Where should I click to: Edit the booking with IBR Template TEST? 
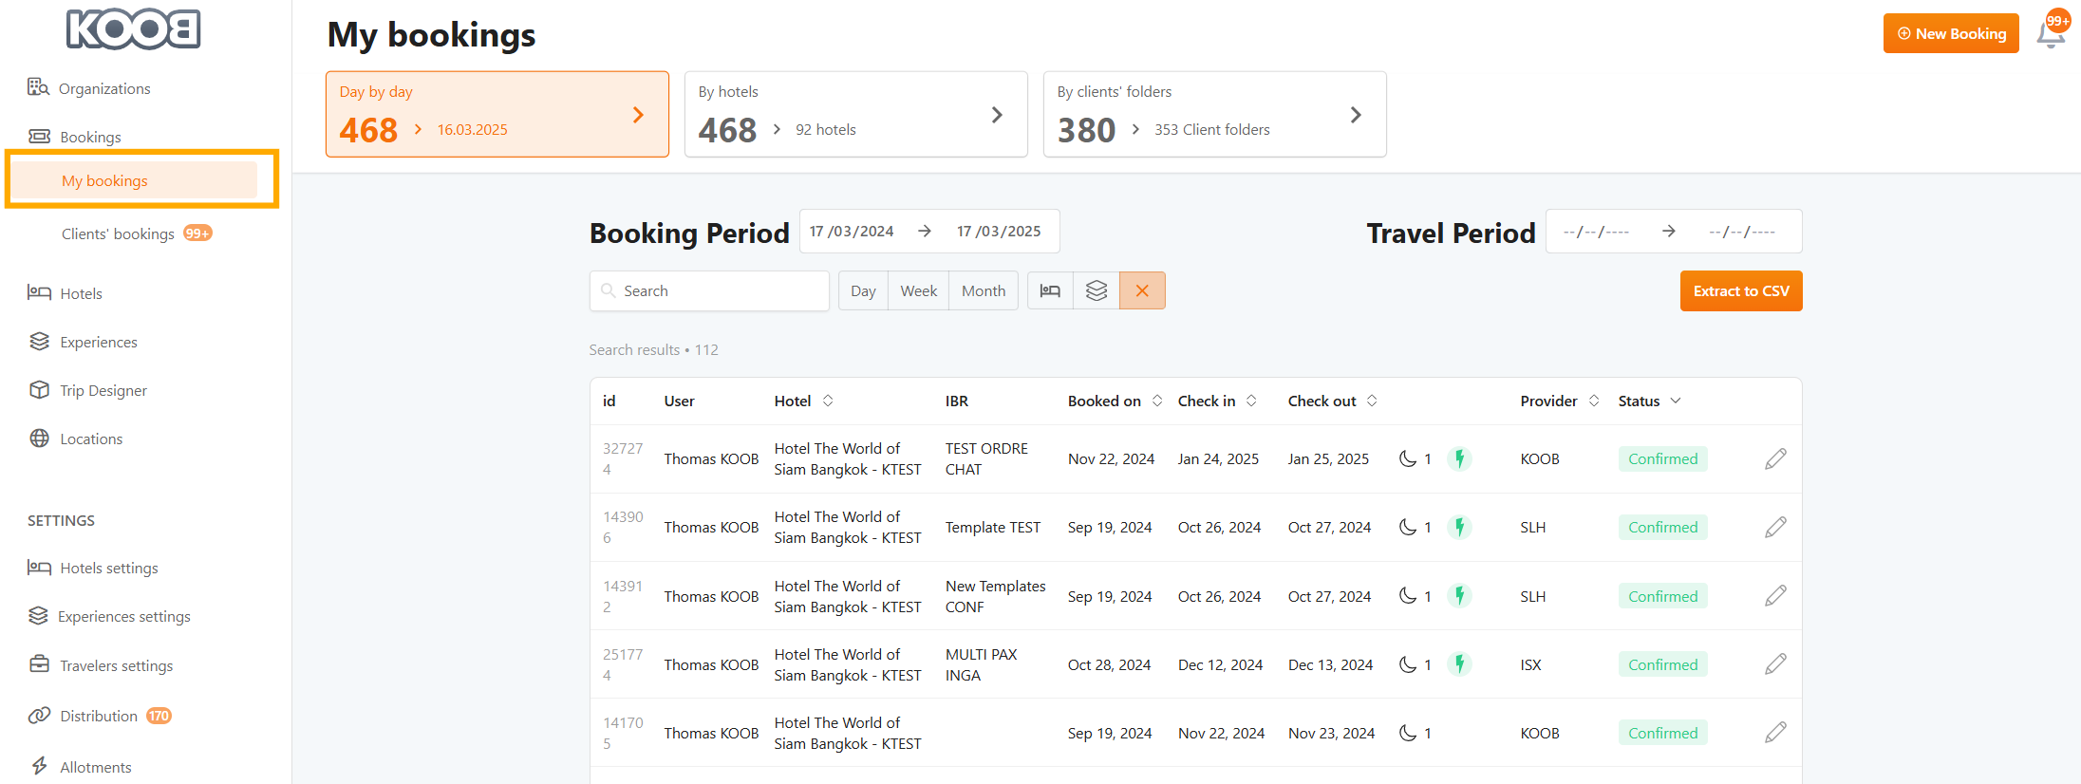pyautogui.click(x=1774, y=528)
